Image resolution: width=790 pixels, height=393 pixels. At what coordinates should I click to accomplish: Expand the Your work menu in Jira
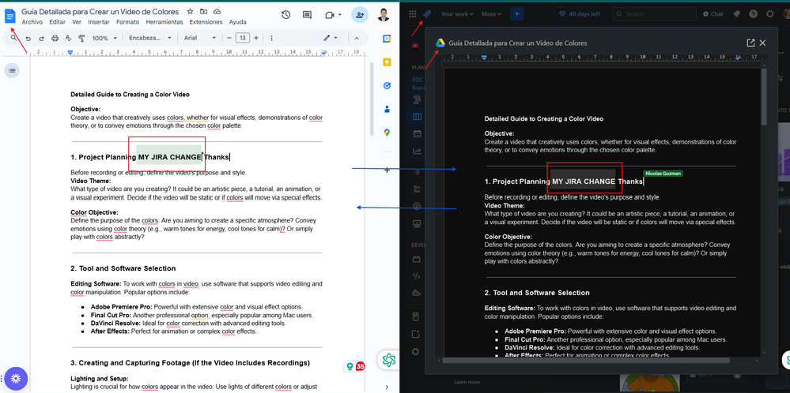[x=457, y=13]
